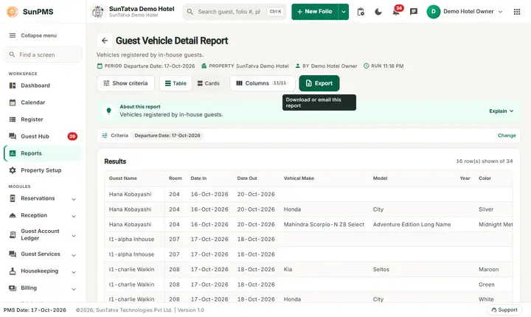Expand the Explain section
The height and width of the screenshot is (317, 531).
(502, 111)
